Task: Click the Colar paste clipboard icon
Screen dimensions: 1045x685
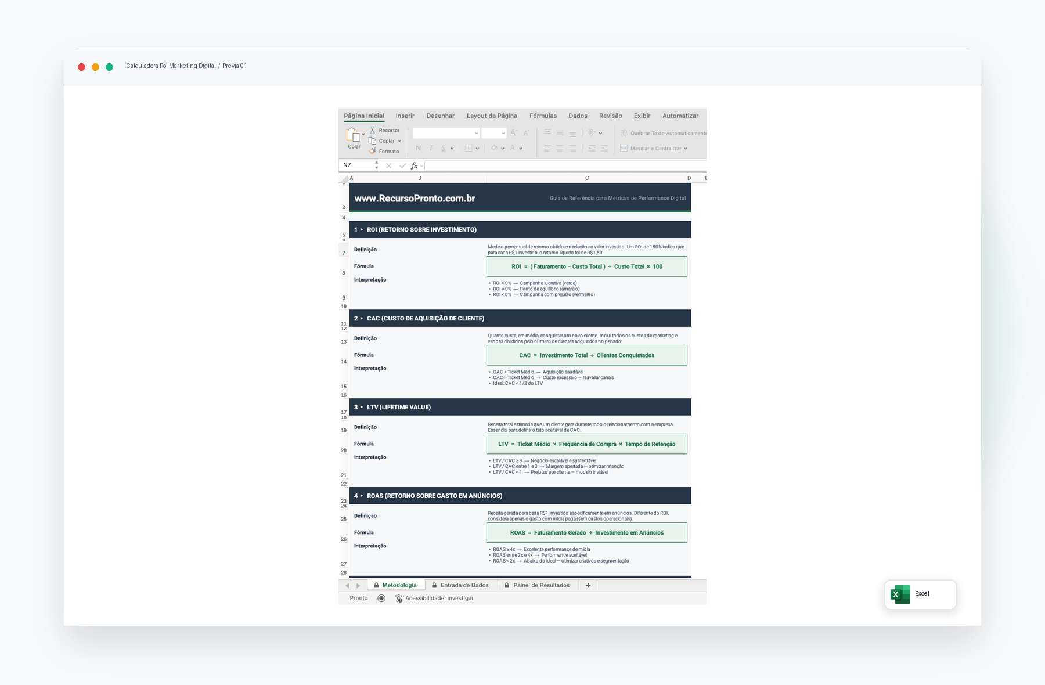Action: pos(353,135)
